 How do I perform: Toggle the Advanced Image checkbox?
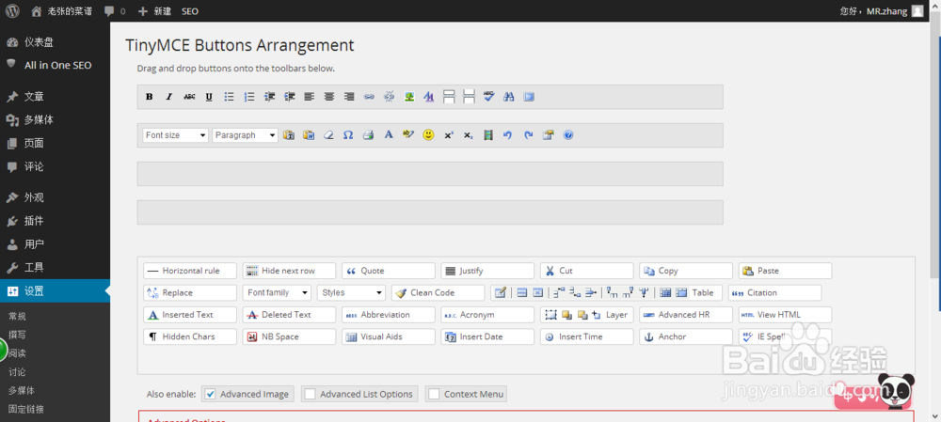tap(210, 394)
